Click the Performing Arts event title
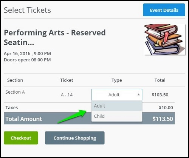This screenshot has height=158, width=189. (55, 38)
